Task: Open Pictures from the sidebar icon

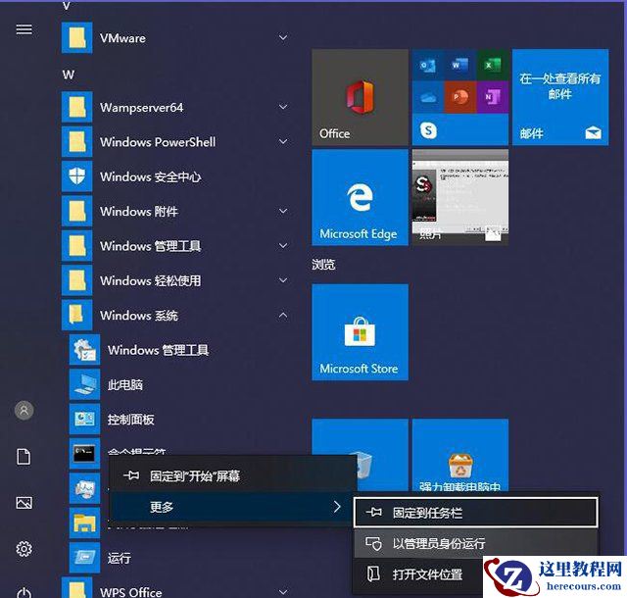Action: [24, 503]
